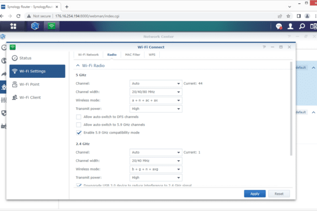Minimize the Wi-Fi Connect window
The height and width of the screenshot is (211, 317).
(273, 47)
